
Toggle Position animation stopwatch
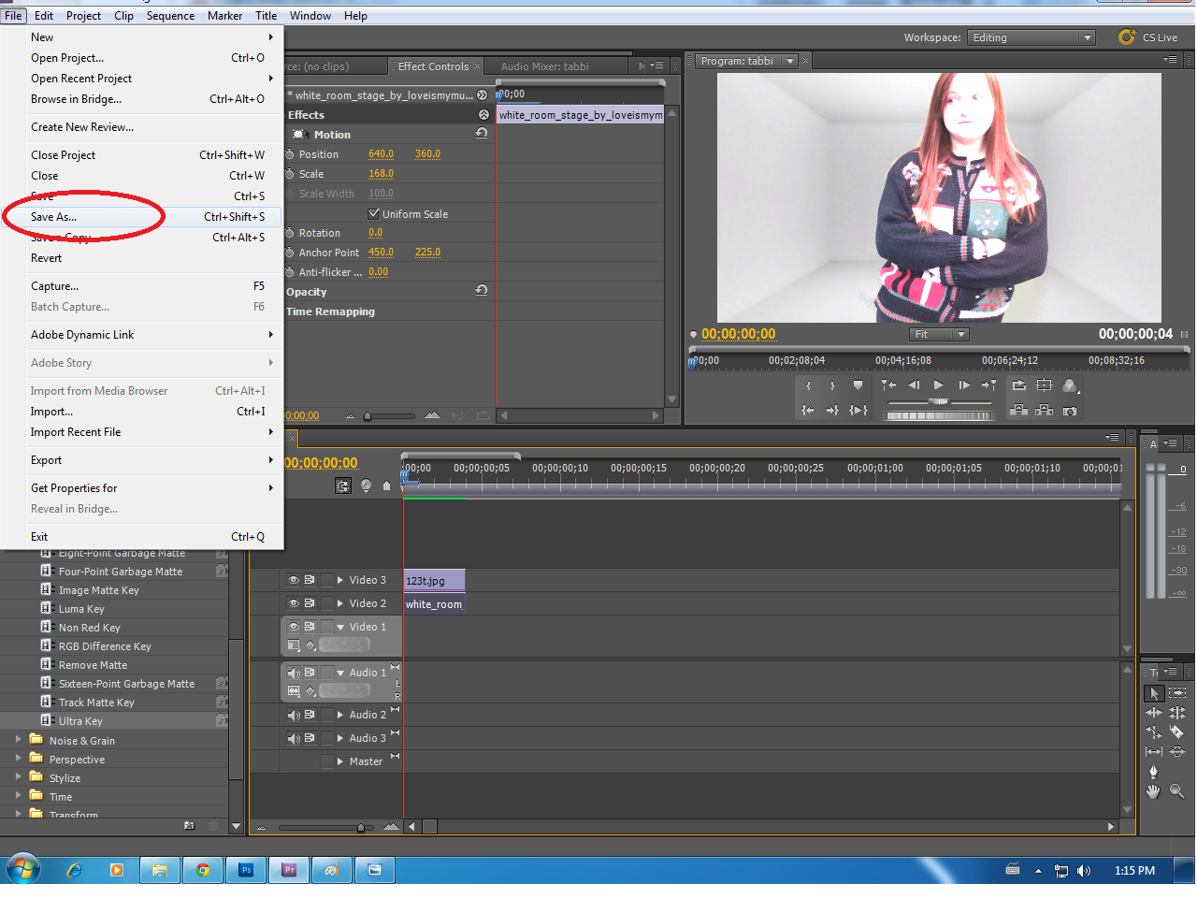click(290, 154)
